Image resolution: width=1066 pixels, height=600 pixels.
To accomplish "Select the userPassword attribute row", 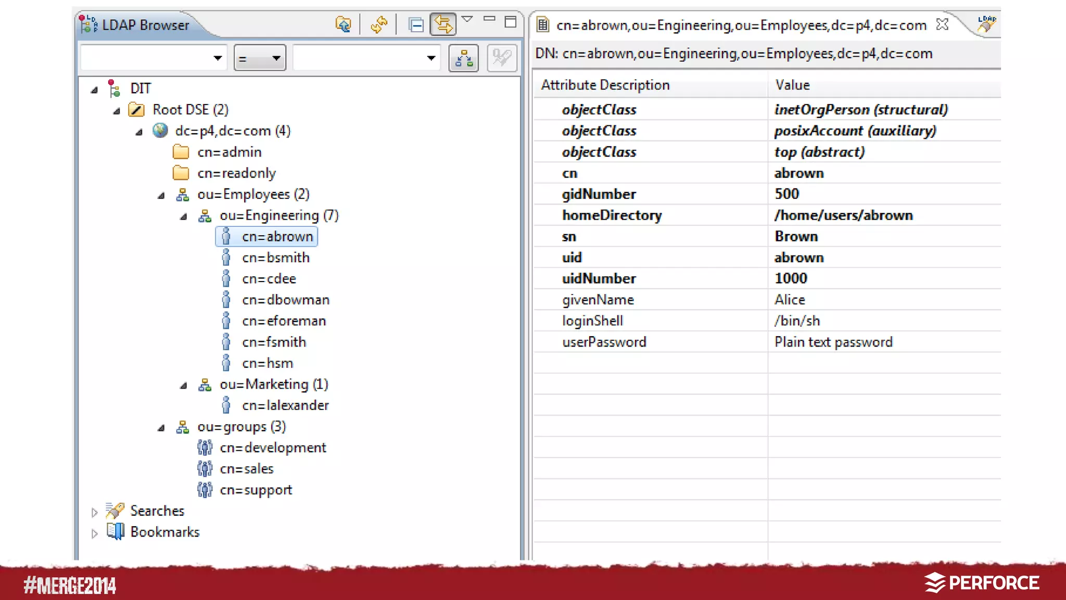I will click(x=604, y=342).
